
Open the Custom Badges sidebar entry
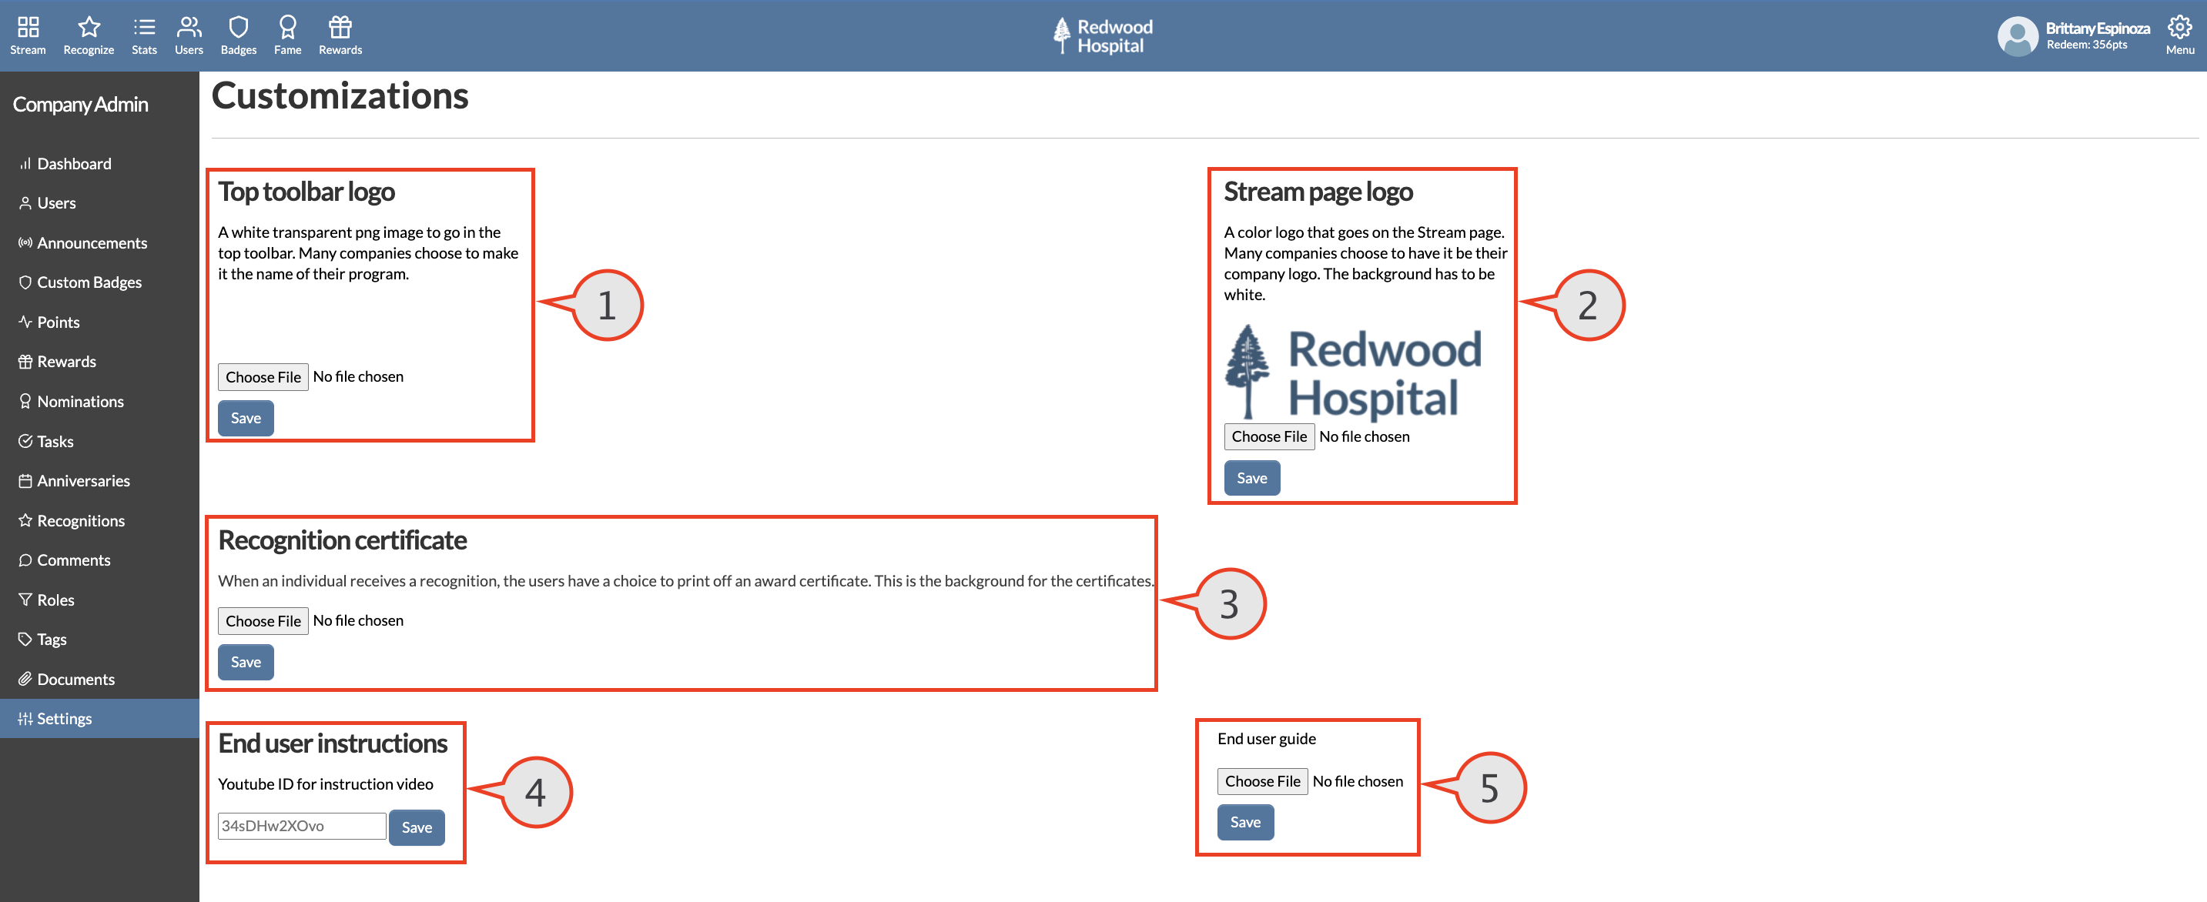coord(89,282)
